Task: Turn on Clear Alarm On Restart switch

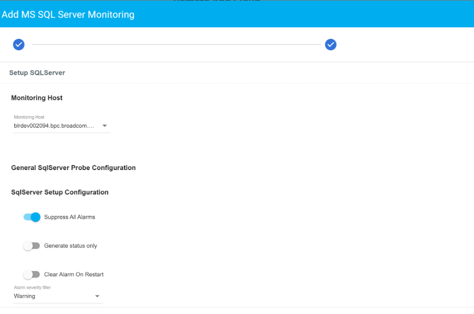Action: pos(32,274)
